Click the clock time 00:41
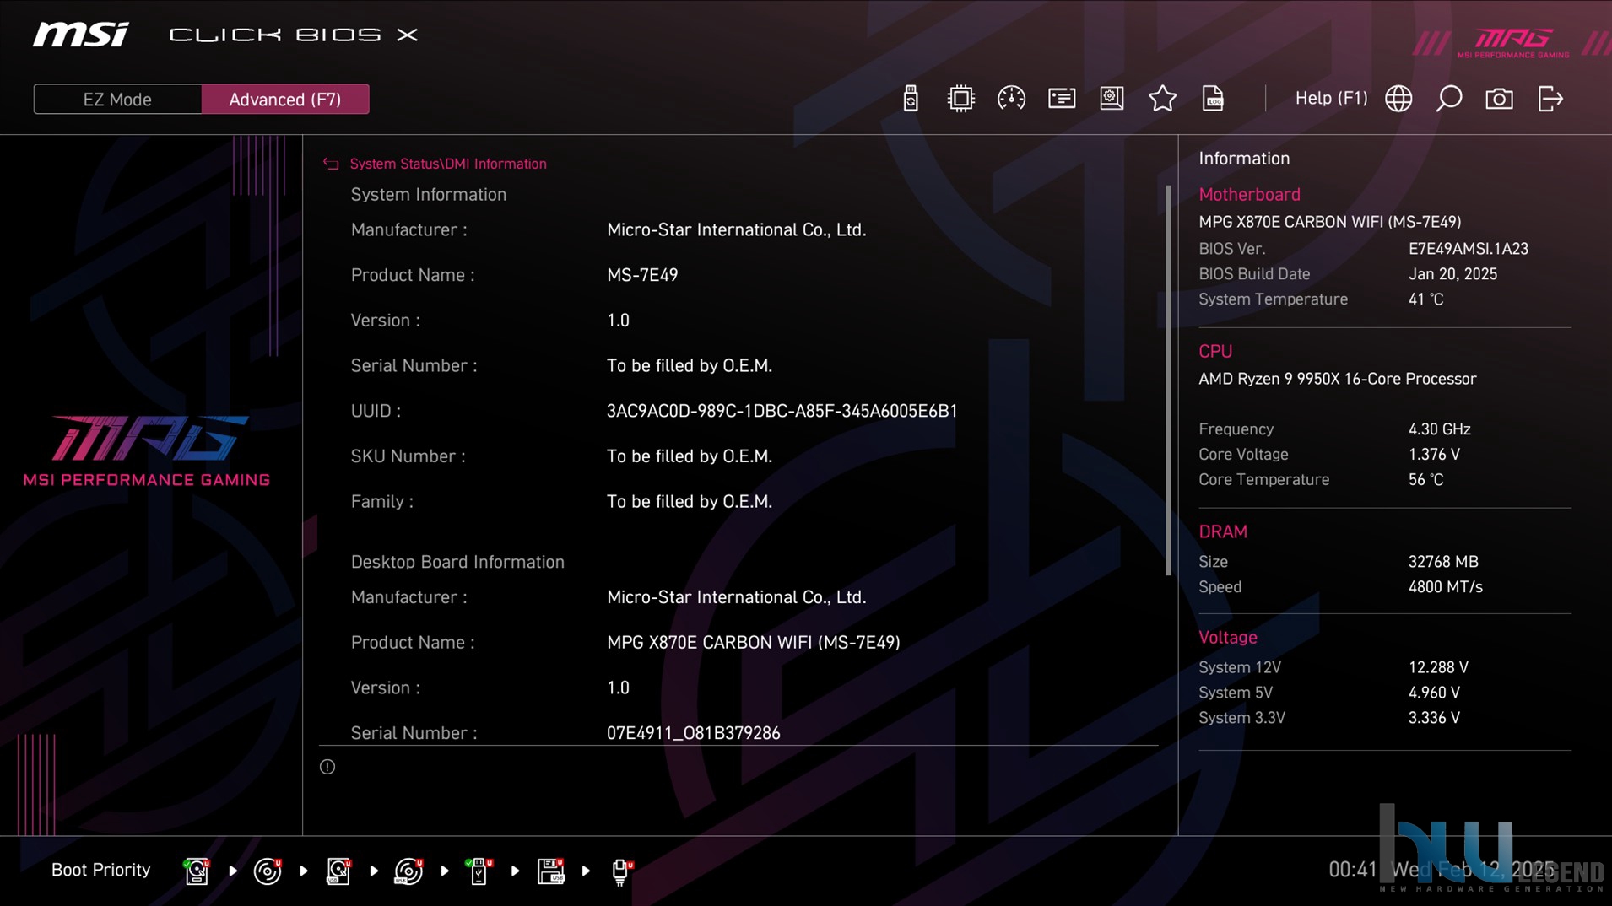Image resolution: width=1612 pixels, height=906 pixels. click(1352, 870)
